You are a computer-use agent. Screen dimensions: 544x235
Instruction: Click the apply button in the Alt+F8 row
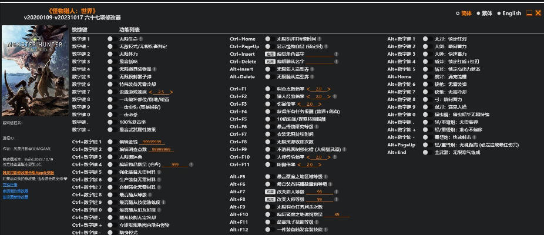pos(270,199)
